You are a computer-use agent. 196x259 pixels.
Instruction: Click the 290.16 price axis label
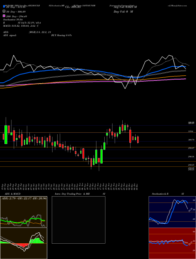pos(191,157)
